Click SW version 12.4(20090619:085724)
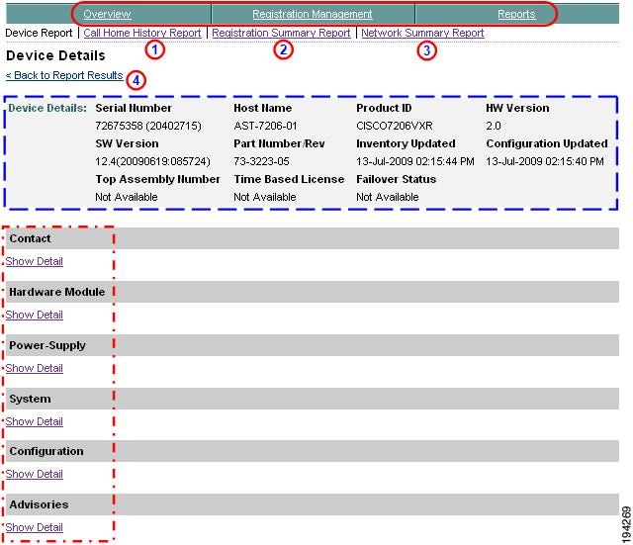This screenshot has width=633, height=545. [x=152, y=161]
